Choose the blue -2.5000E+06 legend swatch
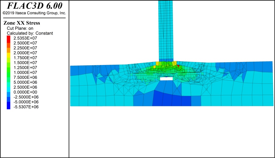 (x=9, y=97)
